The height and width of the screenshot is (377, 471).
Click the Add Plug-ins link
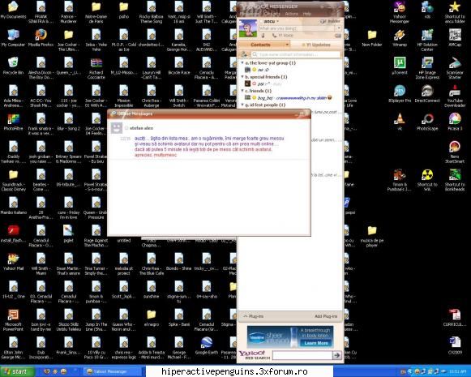pyautogui.click(x=326, y=316)
